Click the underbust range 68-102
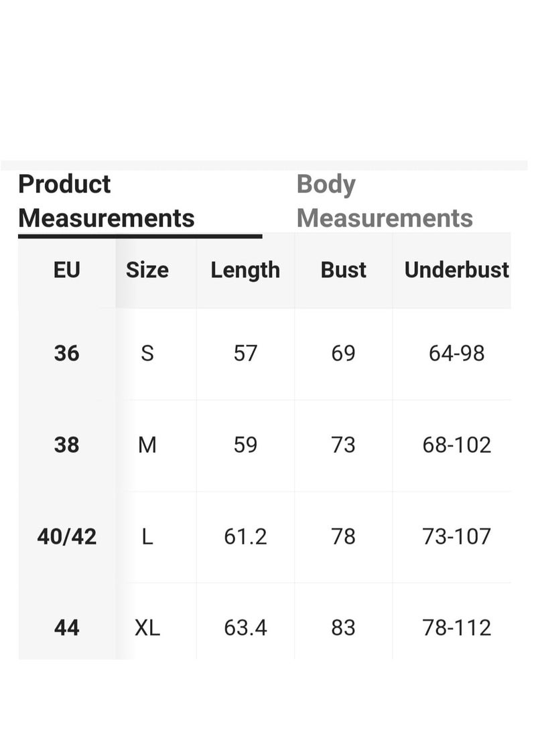 coord(456,445)
